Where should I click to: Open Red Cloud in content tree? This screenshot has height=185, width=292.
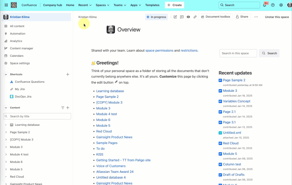pyautogui.click(x=17, y=177)
